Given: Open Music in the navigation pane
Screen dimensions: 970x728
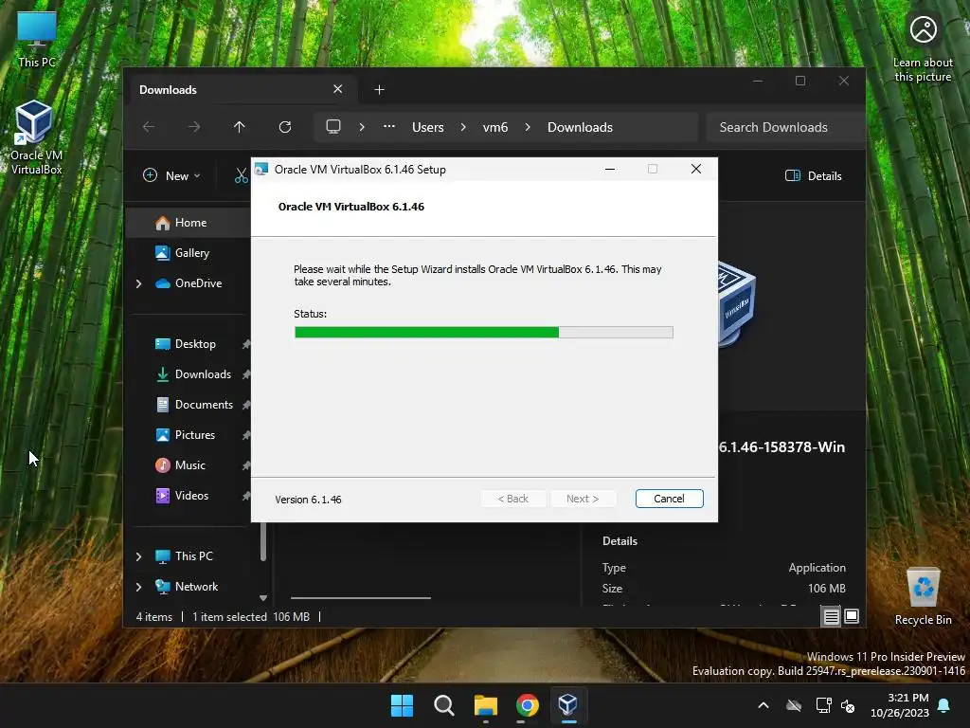Looking at the screenshot, I should tap(189, 464).
